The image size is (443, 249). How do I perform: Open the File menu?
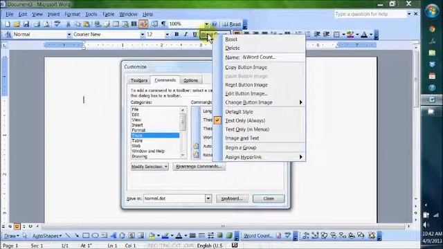[x=10, y=14]
